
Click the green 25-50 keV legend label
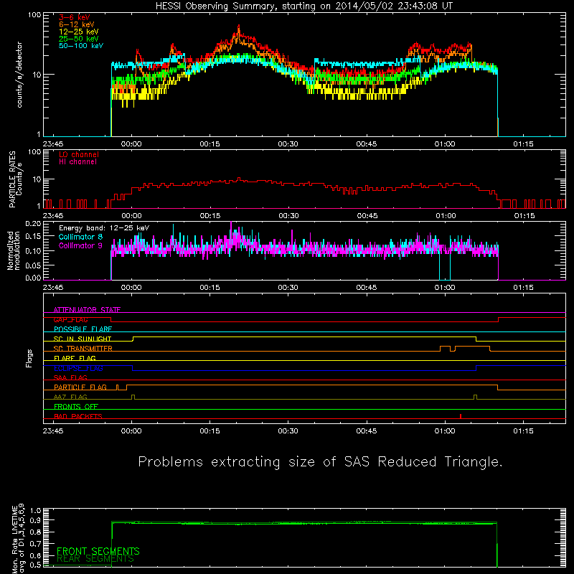click(79, 39)
